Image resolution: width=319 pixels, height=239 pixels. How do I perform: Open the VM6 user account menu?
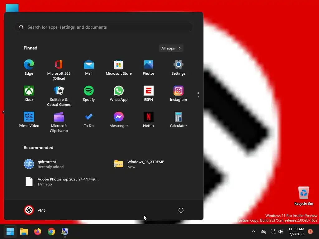point(35,210)
